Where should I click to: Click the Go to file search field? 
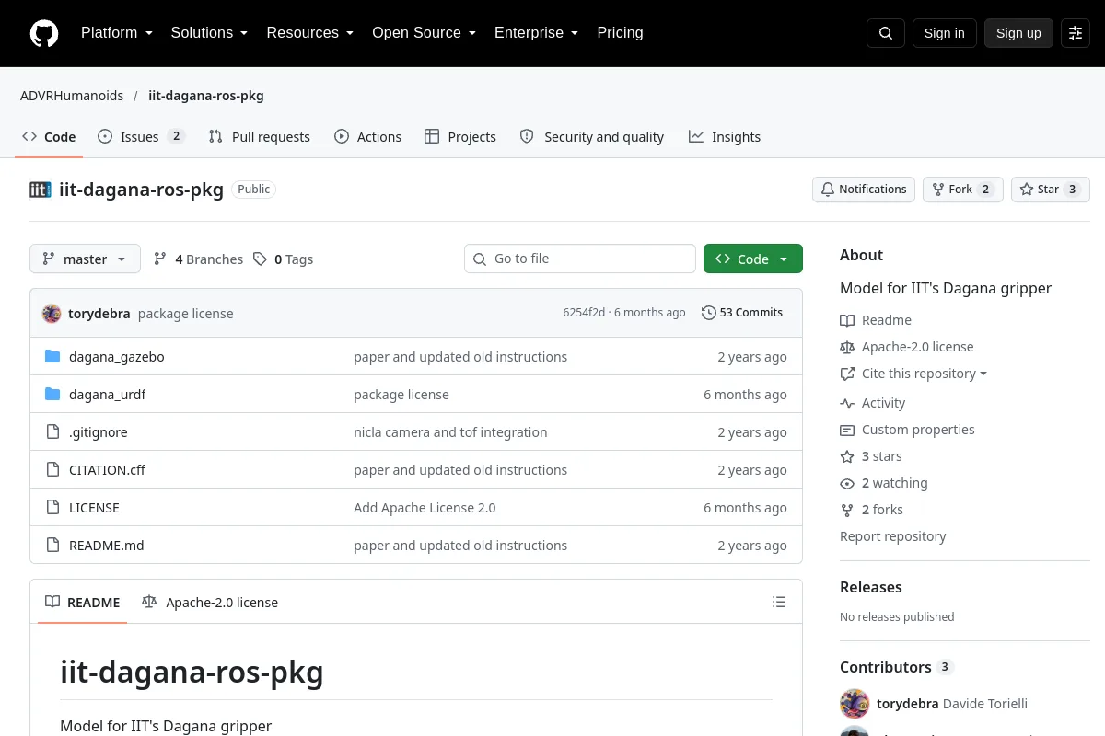coord(580,259)
